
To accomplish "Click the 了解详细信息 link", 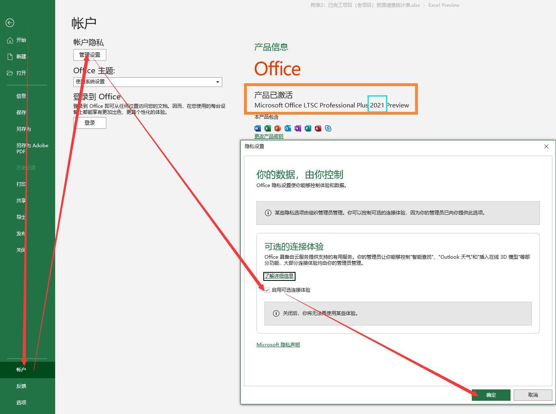I will pyautogui.click(x=279, y=276).
